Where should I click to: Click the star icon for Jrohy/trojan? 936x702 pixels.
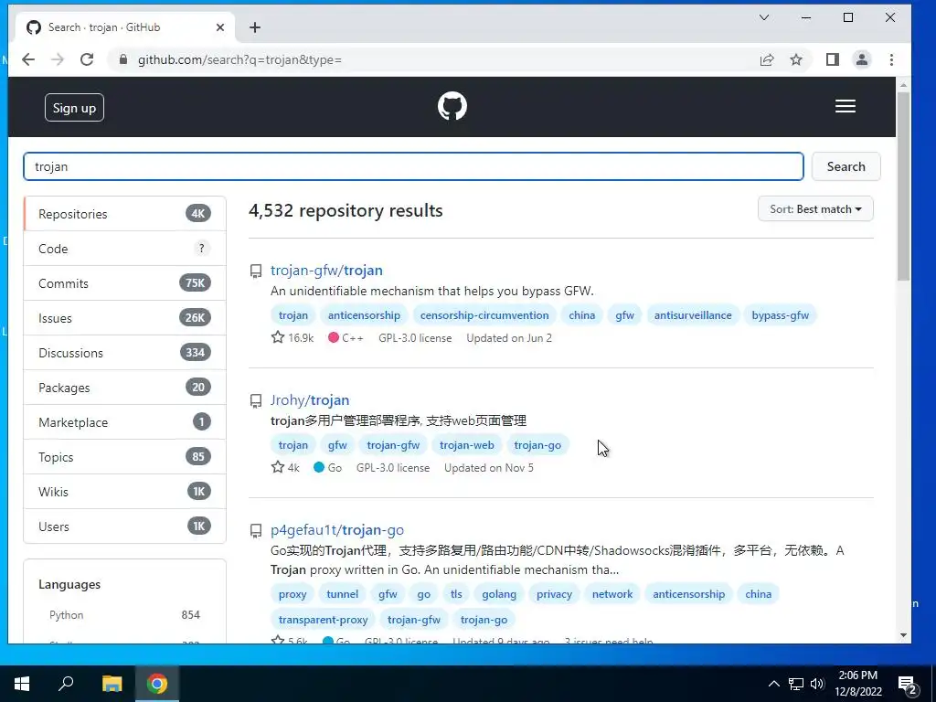(278, 467)
